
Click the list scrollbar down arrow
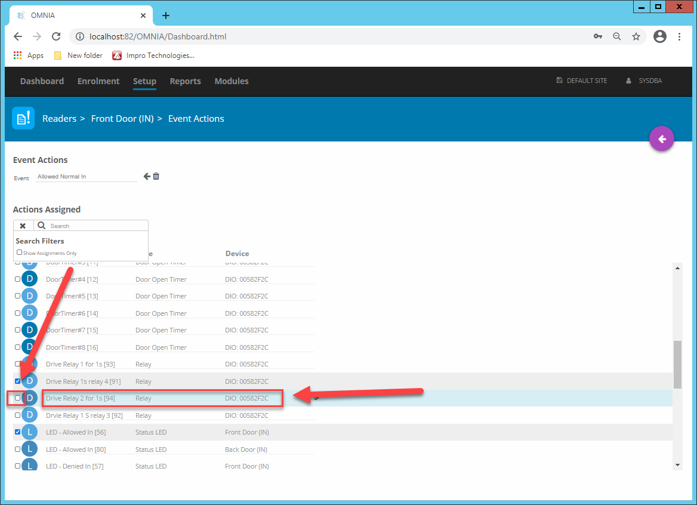(x=677, y=465)
